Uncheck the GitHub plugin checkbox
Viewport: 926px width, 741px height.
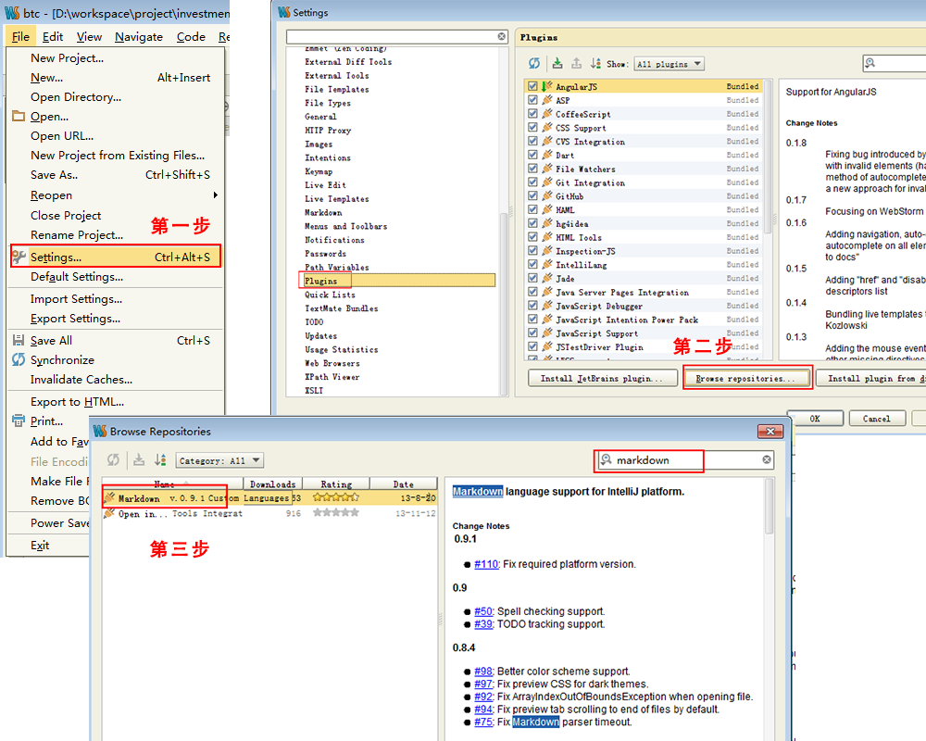coord(532,195)
